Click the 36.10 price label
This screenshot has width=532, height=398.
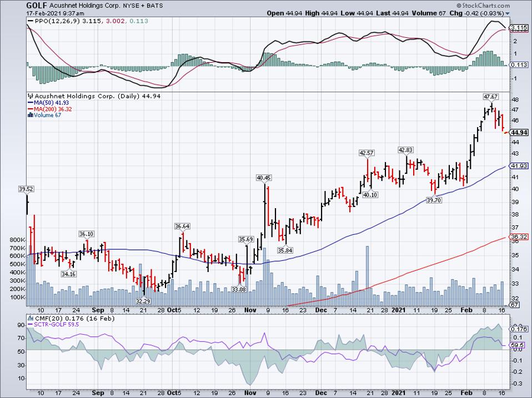(86, 234)
